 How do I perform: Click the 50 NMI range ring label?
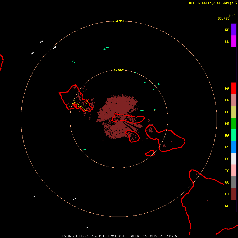(119, 70)
